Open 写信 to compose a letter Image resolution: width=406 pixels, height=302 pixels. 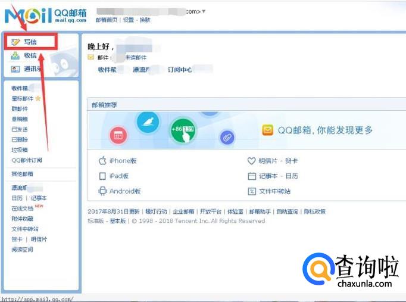click(30, 42)
